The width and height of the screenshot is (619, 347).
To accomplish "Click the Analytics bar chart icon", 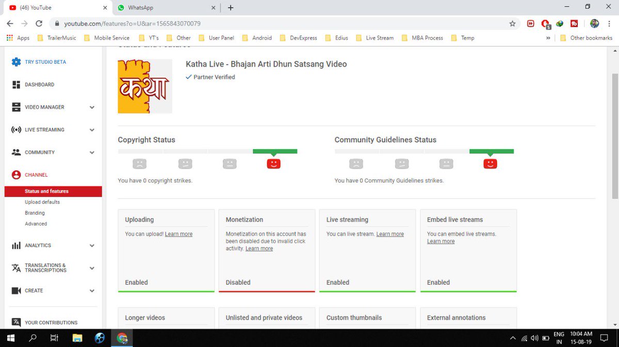I will (x=16, y=246).
